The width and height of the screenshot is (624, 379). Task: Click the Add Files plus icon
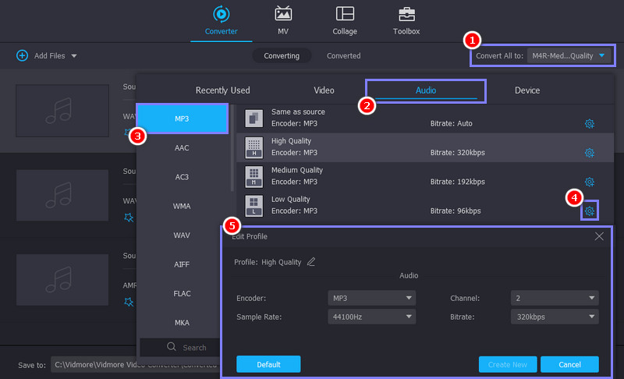pyautogui.click(x=22, y=55)
